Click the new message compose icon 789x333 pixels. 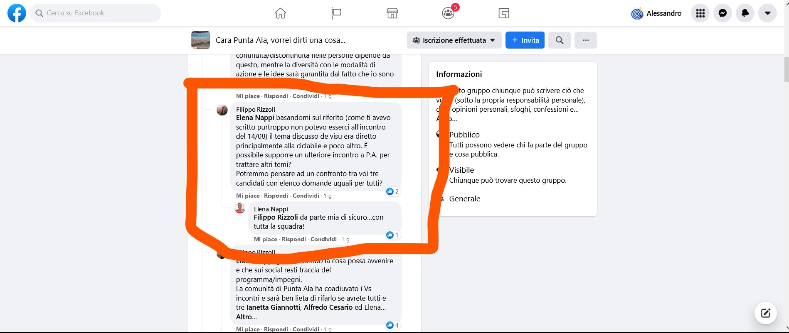click(766, 313)
